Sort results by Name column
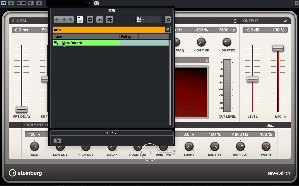Image resolution: width=299 pixels, height=186 pixels. point(86,37)
